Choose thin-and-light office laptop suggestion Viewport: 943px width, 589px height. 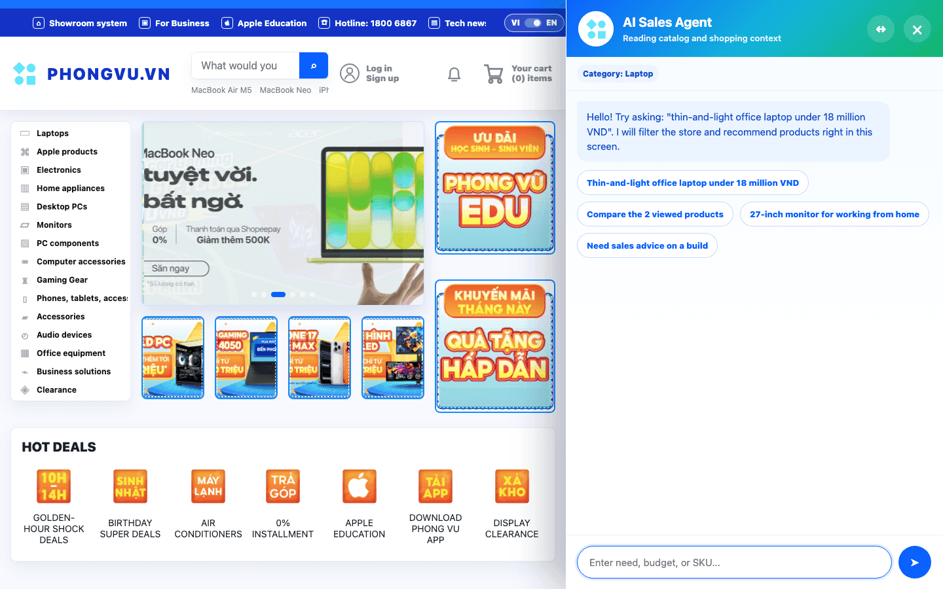click(x=693, y=183)
